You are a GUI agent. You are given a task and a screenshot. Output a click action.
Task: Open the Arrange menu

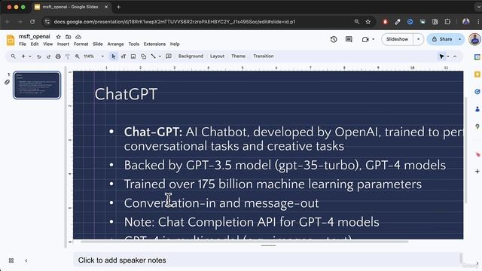115,44
